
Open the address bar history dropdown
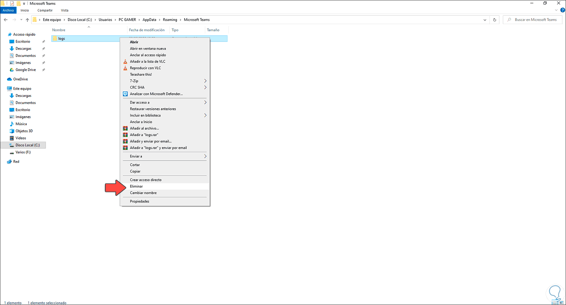[x=485, y=20]
